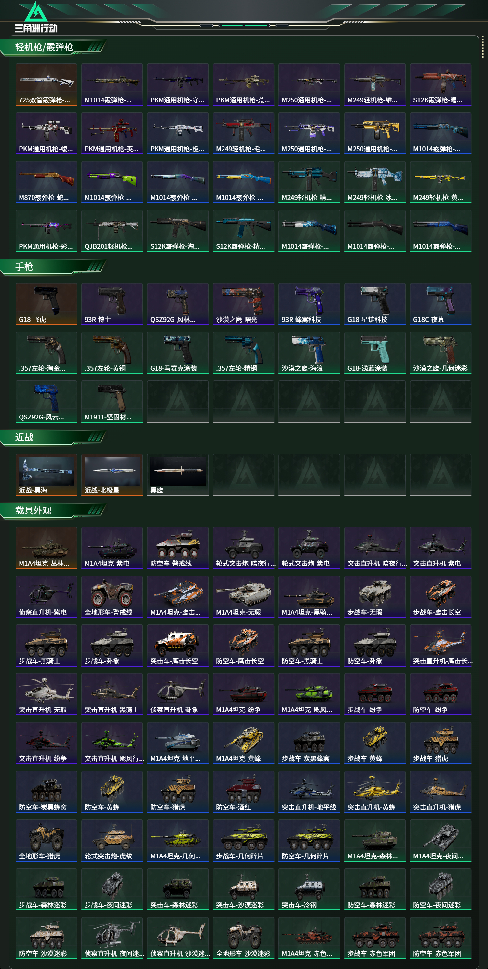488x969 pixels.
Task: Select the G18-飞虎 pistol skin
Action: pos(46,304)
